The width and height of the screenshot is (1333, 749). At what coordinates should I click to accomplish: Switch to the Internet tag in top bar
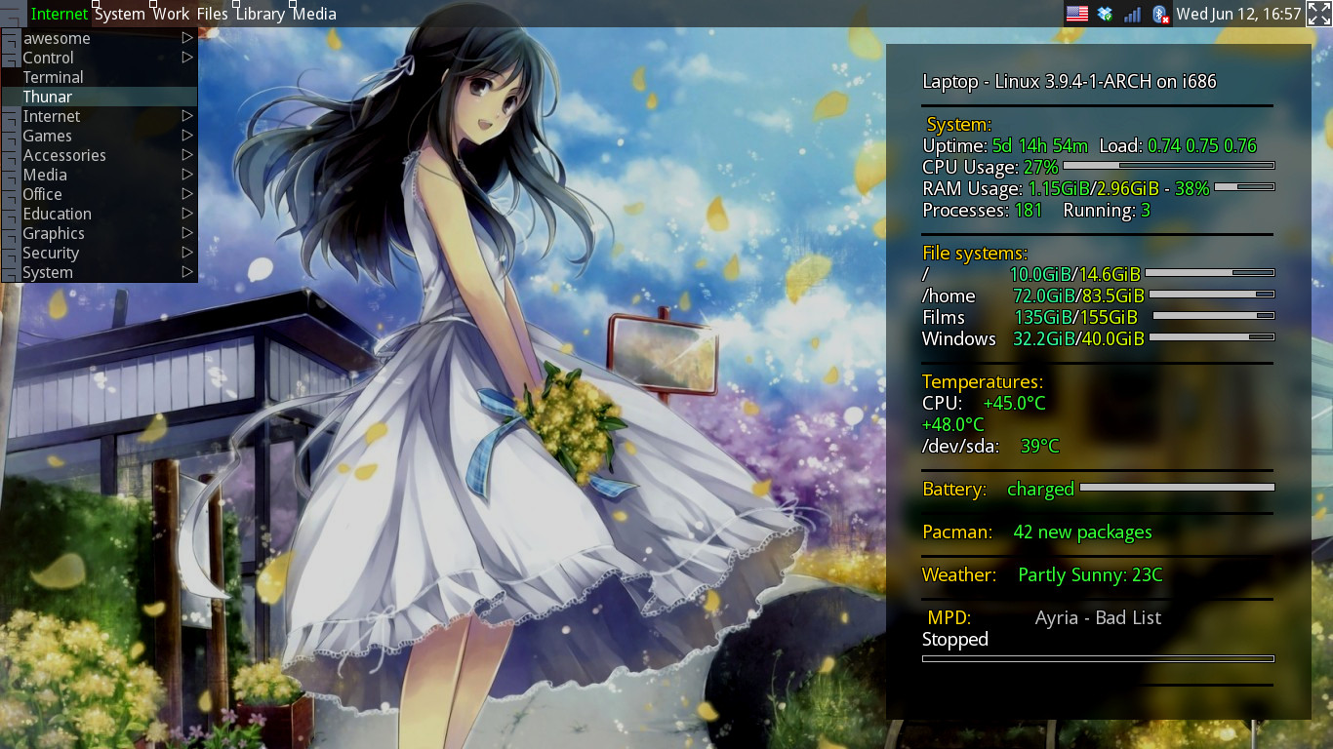tap(59, 14)
